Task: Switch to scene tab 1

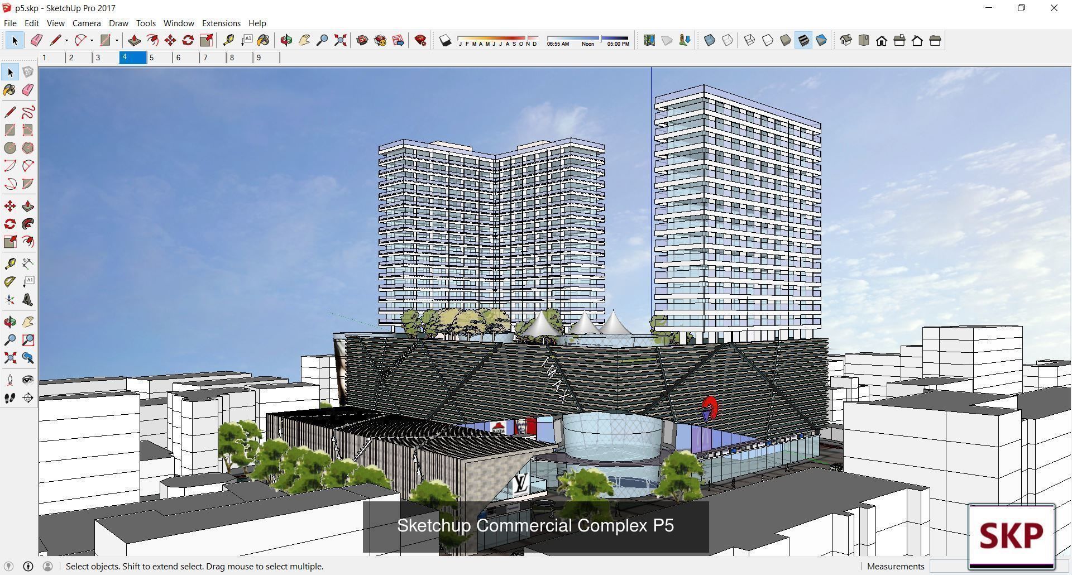Action: (x=52, y=57)
